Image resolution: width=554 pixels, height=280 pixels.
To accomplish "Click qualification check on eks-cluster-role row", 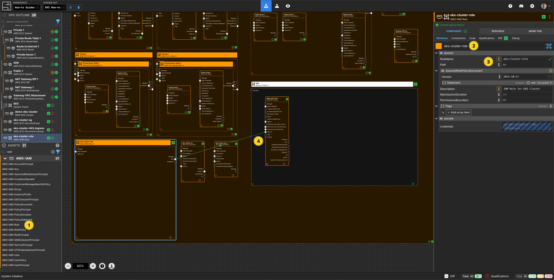I will click(52, 138).
